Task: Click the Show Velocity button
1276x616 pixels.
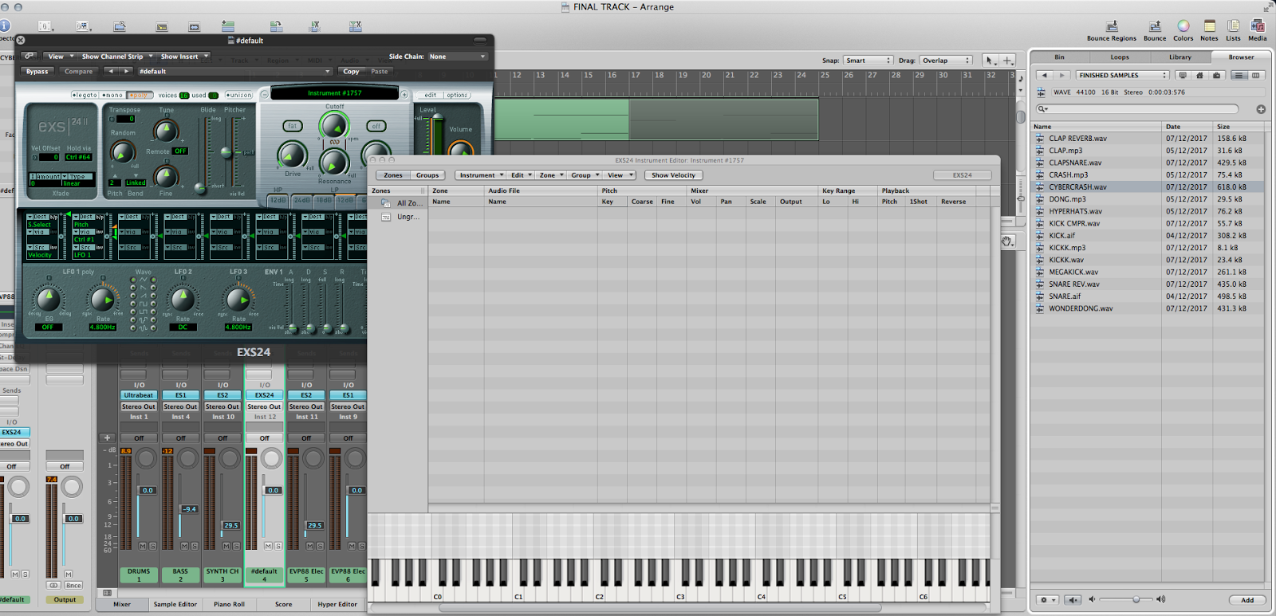Action: point(673,175)
